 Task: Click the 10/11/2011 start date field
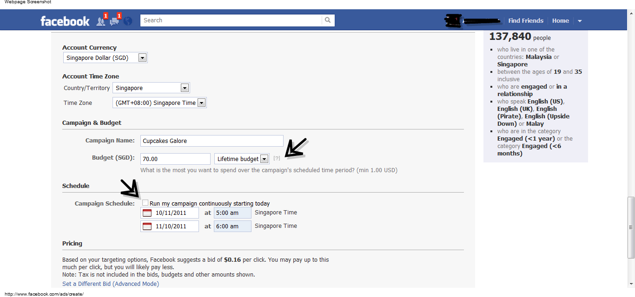[170, 213]
